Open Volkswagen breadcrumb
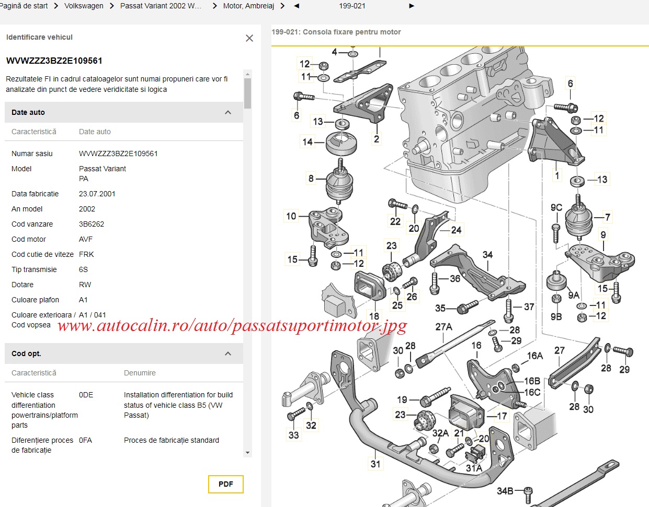The width and height of the screenshot is (649, 507). coord(84,6)
